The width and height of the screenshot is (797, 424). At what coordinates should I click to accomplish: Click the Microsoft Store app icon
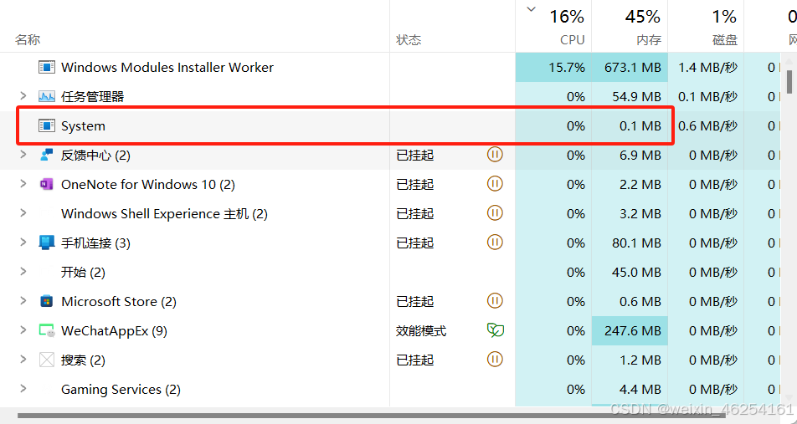coord(47,302)
